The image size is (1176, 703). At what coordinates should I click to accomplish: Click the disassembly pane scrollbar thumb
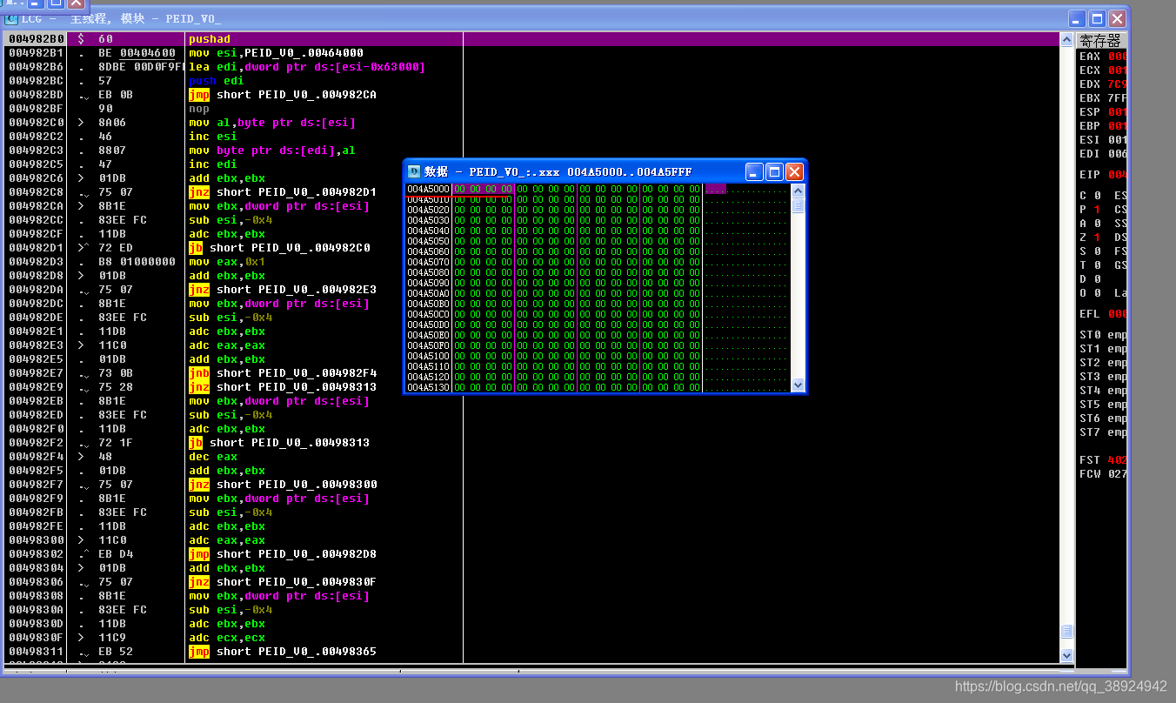(1067, 631)
